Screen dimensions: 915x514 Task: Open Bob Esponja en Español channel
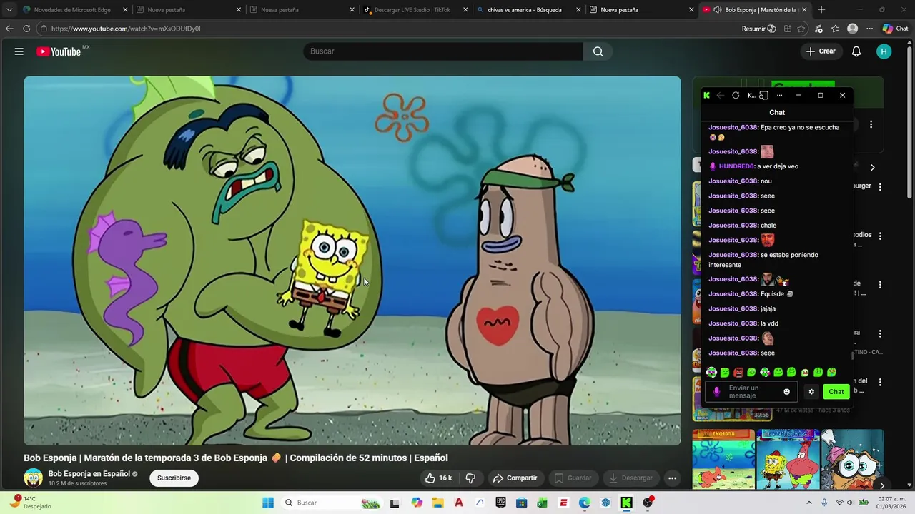(89, 474)
